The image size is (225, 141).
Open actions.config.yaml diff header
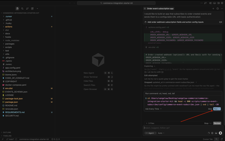pos(183,27)
